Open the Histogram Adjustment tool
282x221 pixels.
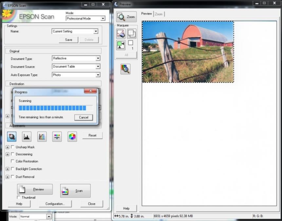pos(27,137)
